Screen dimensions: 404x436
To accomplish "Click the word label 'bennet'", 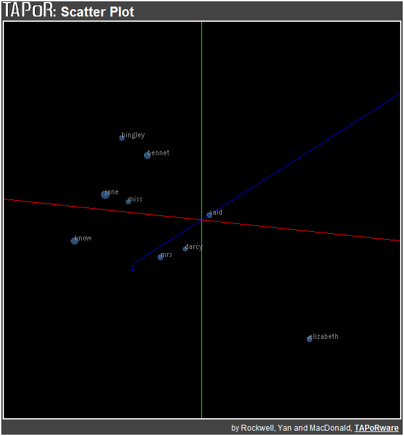I will pyautogui.click(x=158, y=153).
